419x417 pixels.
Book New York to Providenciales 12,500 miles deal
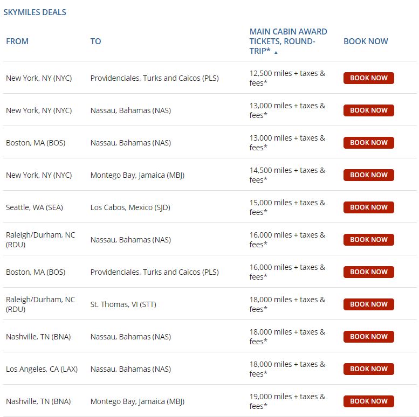pos(369,78)
